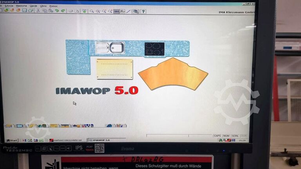Expand the Pomoc menu
The image size is (301, 169).
pos(53,6)
